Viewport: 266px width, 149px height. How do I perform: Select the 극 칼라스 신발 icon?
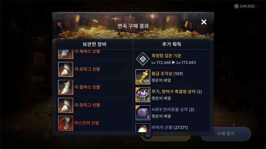click(66, 87)
